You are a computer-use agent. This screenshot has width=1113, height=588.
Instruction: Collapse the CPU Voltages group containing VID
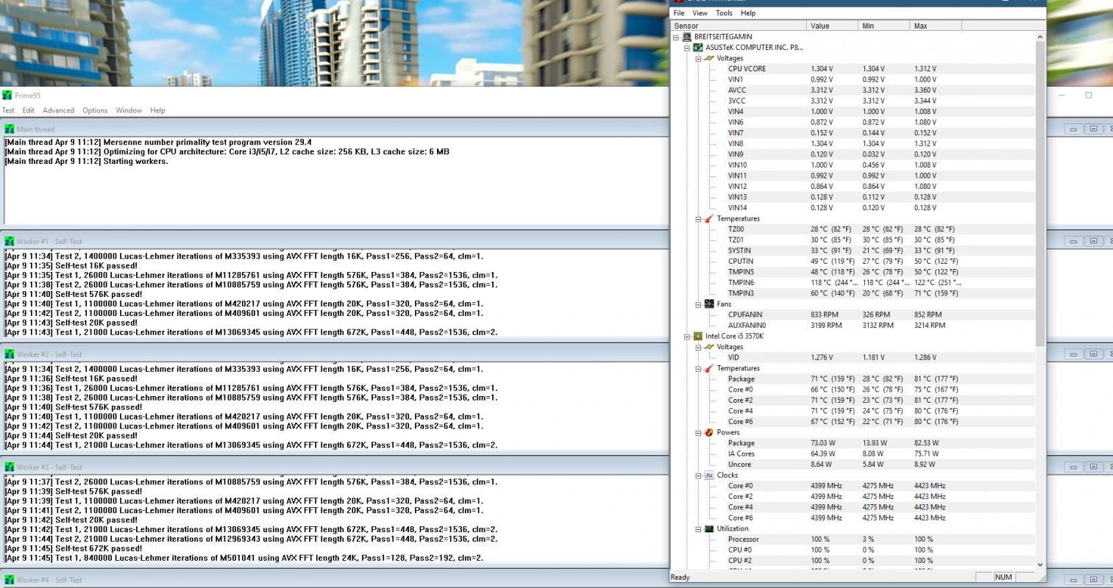click(699, 347)
